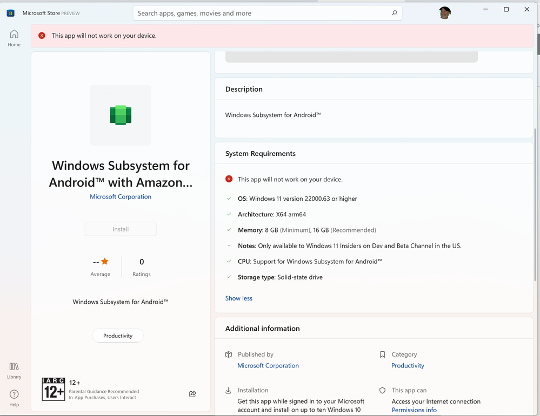
Task: Open your Library from the sidebar
Action: pos(14,369)
